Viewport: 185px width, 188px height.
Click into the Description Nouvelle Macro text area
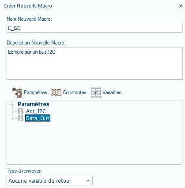point(94,63)
